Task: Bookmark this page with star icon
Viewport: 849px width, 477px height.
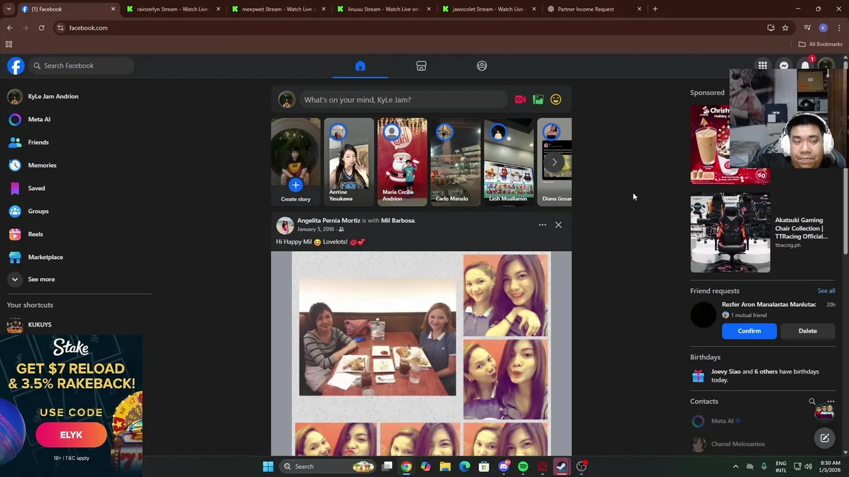Action: (785, 28)
